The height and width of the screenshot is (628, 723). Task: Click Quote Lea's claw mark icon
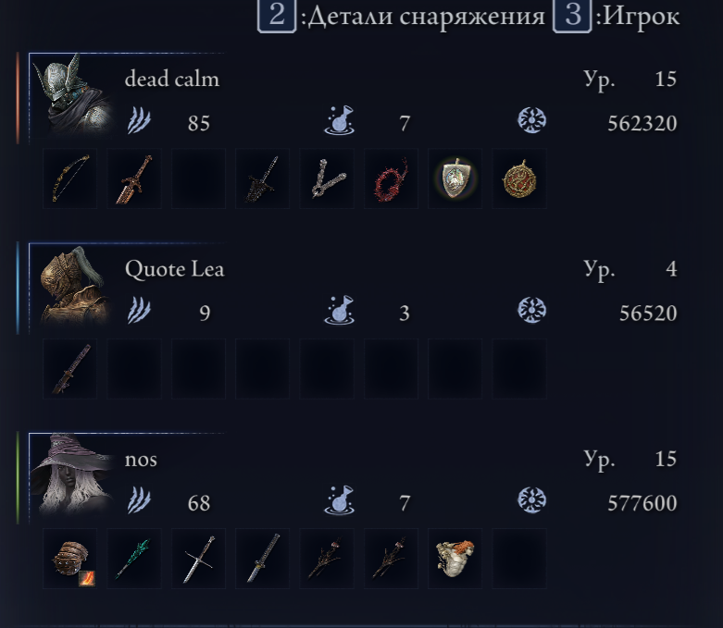pos(139,310)
